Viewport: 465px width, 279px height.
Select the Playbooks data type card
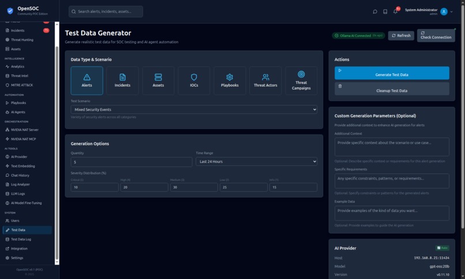pyautogui.click(x=230, y=81)
